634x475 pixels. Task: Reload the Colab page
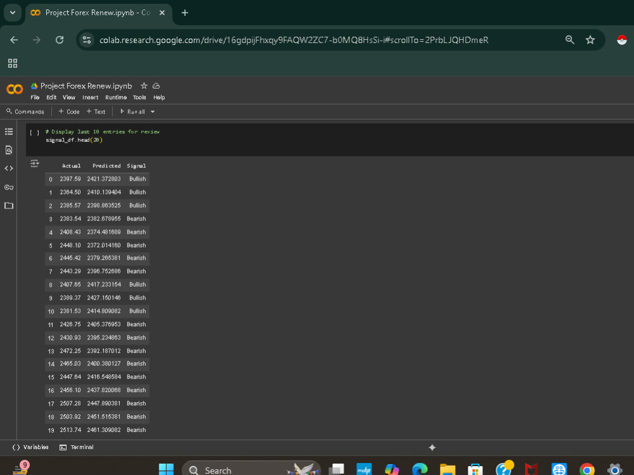point(60,40)
